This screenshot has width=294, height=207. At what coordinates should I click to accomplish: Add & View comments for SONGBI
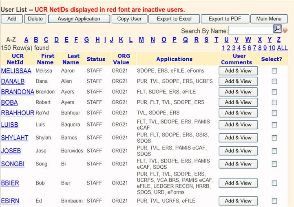(x=238, y=164)
